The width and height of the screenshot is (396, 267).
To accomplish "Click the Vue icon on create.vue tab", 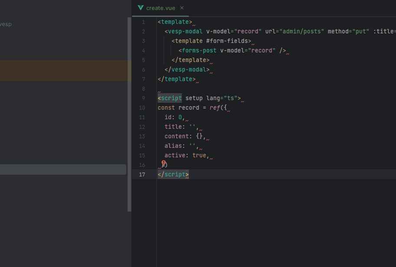I will [x=140, y=8].
